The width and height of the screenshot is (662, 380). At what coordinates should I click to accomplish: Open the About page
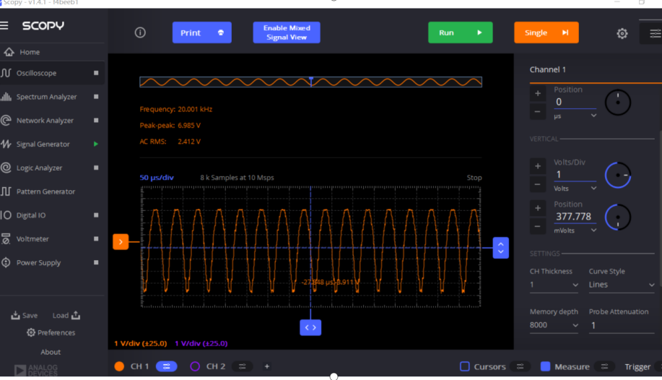coord(51,352)
